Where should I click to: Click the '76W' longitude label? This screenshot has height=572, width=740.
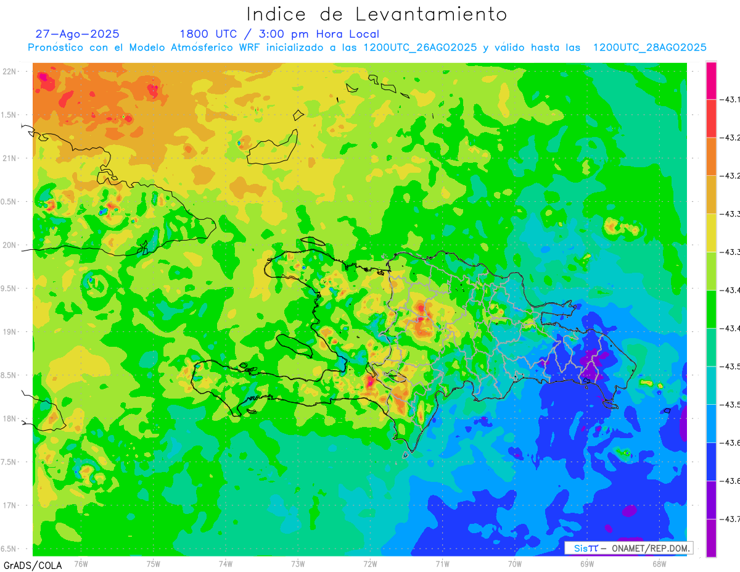tap(80, 564)
